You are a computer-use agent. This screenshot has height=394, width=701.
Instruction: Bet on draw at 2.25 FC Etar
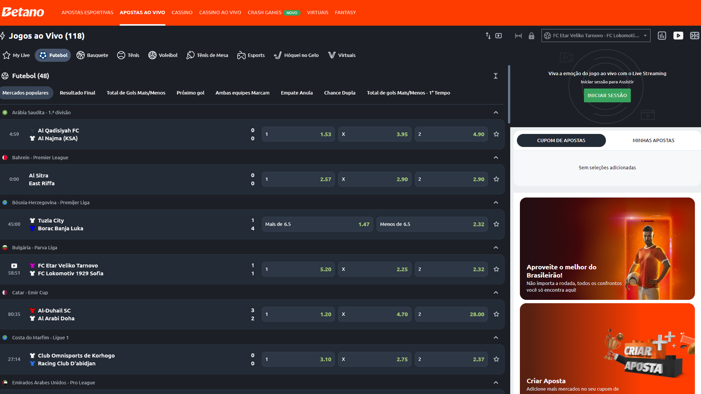tap(375, 269)
